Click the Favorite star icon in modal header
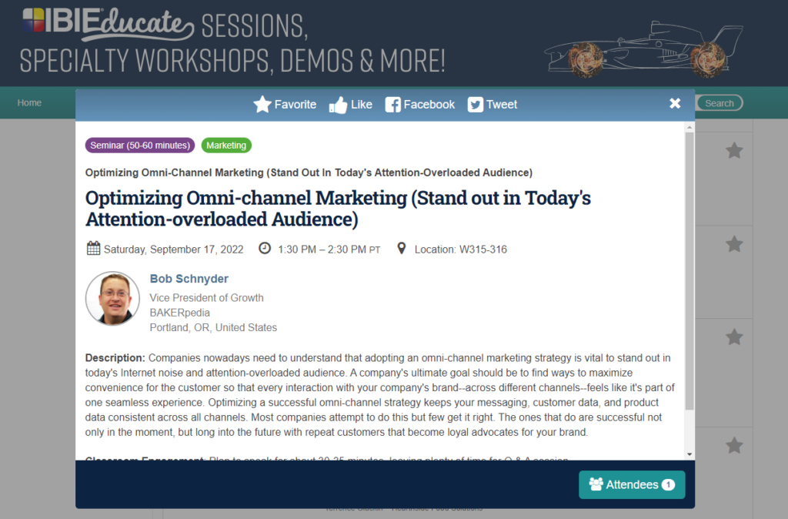This screenshot has width=788, height=519. click(262, 105)
